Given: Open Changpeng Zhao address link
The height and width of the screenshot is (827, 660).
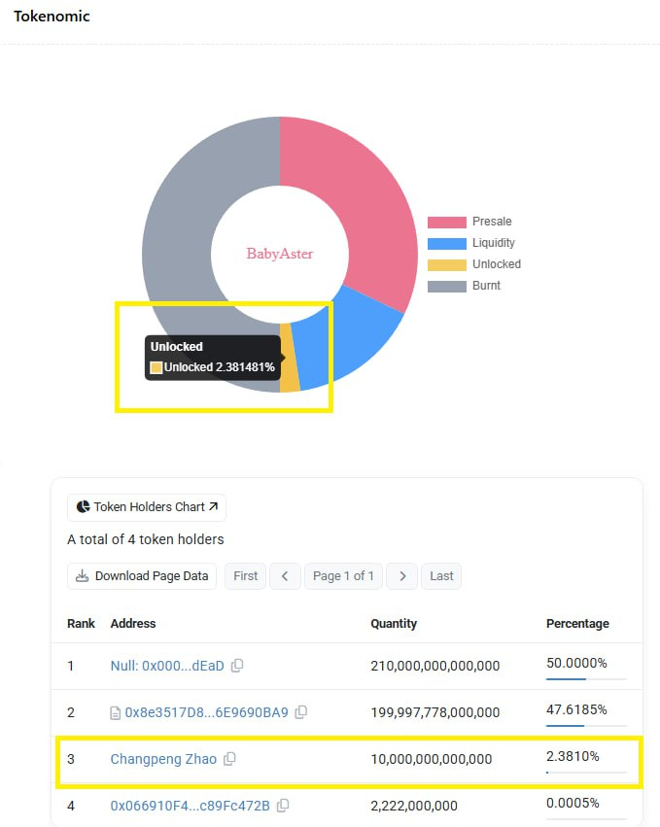Looking at the screenshot, I should [x=163, y=759].
